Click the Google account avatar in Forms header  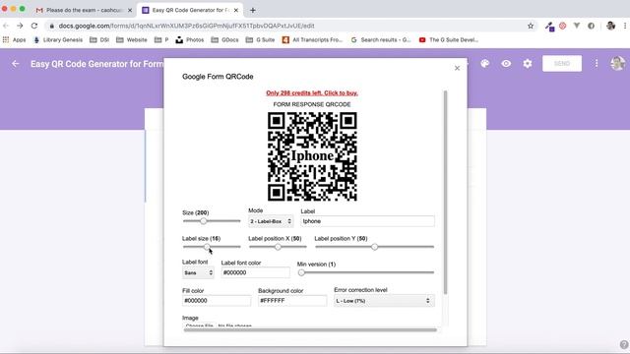click(617, 63)
